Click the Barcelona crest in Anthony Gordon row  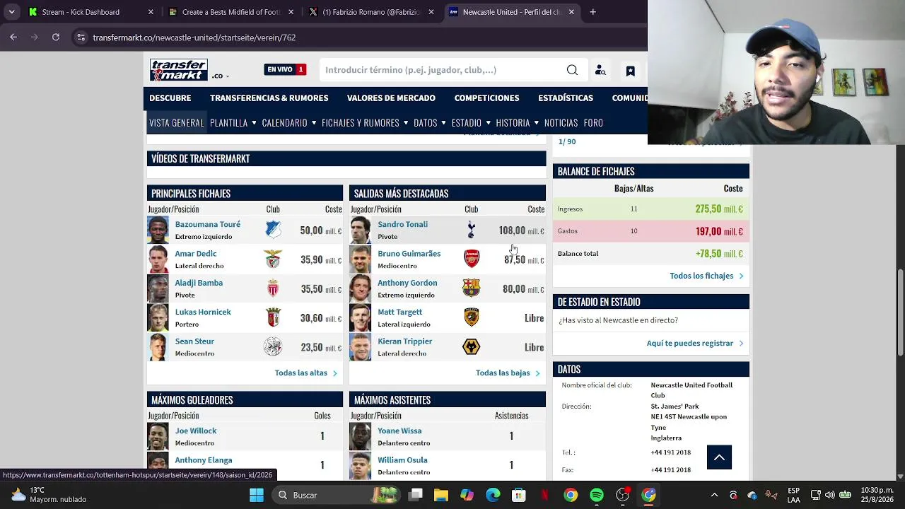pyautogui.click(x=471, y=288)
